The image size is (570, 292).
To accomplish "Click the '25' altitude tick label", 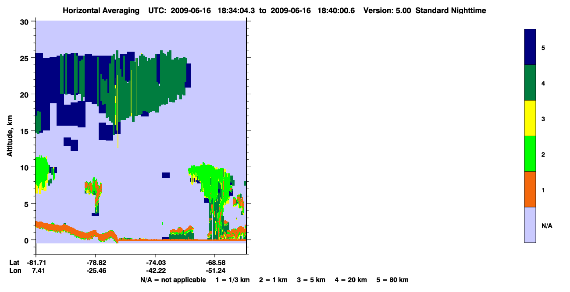I will [25, 58].
